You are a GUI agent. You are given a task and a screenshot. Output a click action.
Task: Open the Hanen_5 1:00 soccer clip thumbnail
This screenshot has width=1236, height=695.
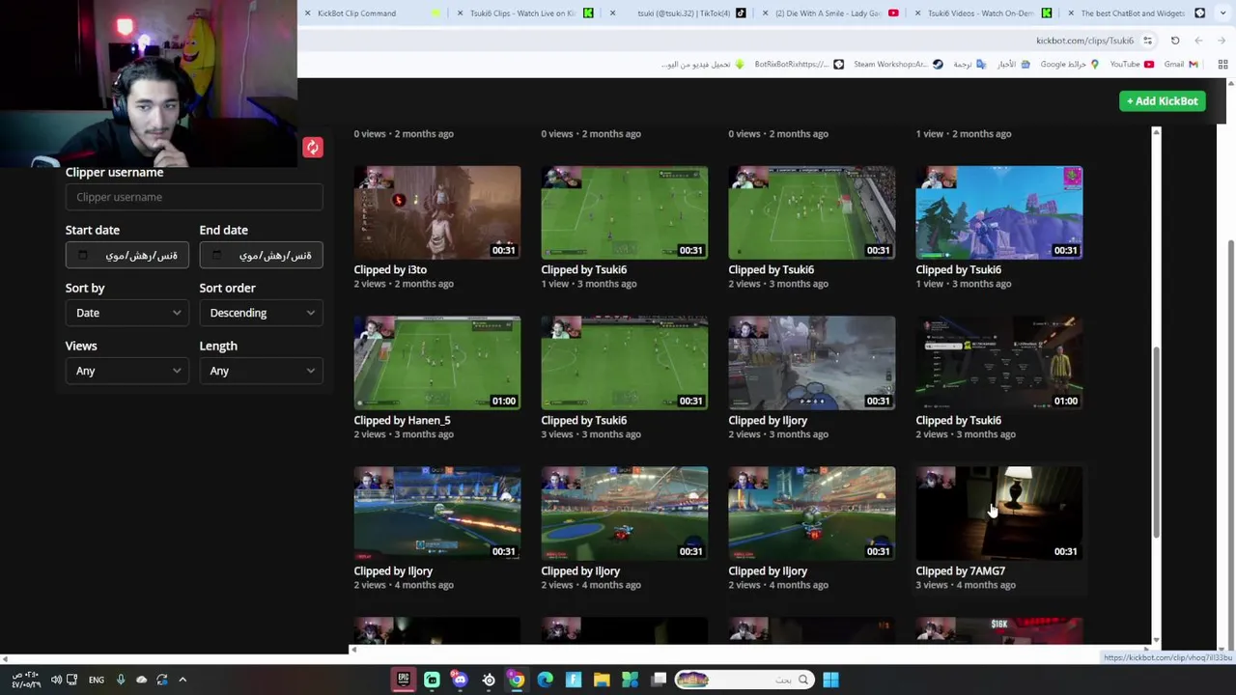coord(436,363)
